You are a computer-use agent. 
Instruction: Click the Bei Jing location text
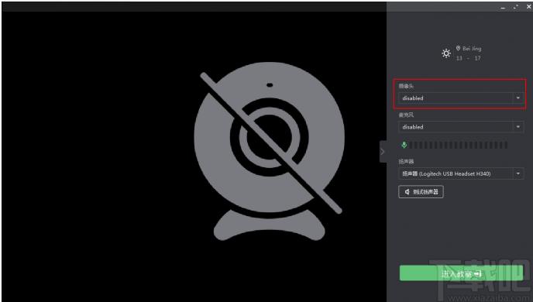(472, 49)
